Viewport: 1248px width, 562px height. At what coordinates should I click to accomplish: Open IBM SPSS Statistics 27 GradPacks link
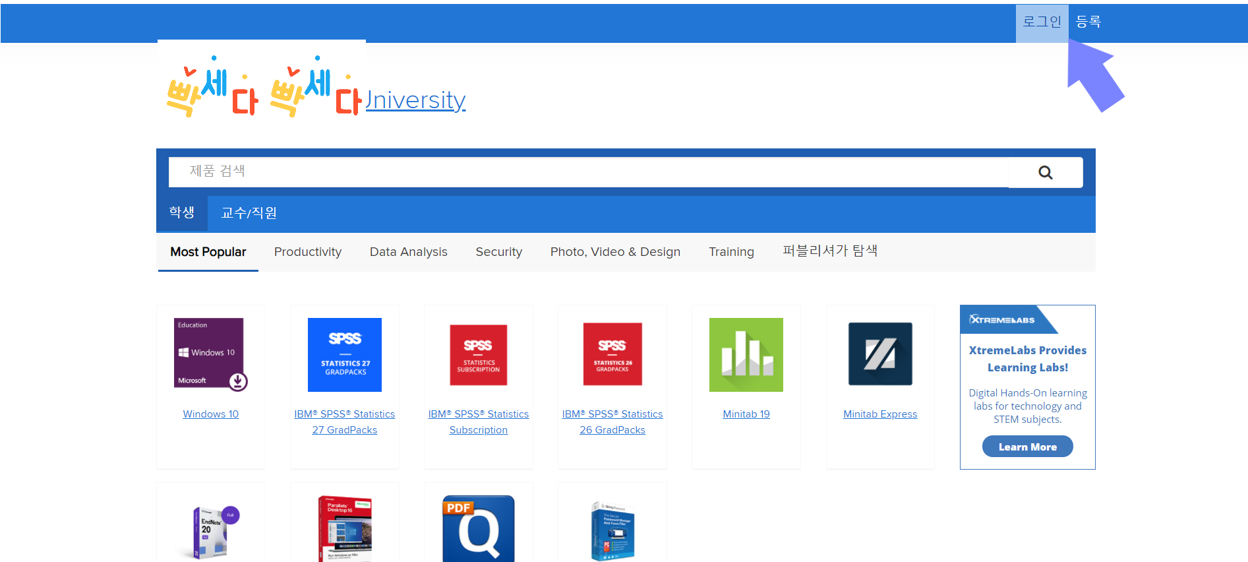[345, 422]
